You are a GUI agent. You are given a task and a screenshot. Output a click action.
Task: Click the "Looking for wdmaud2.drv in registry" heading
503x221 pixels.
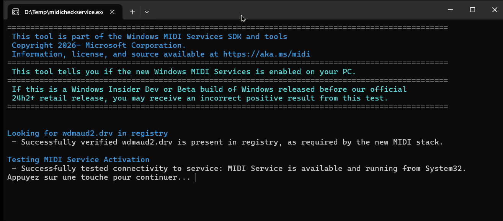click(87, 133)
